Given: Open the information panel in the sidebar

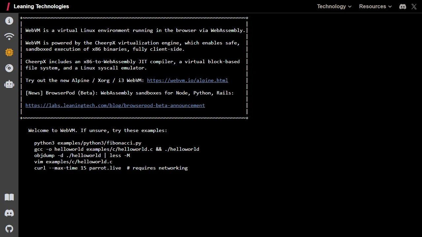Looking at the screenshot, I should [9, 21].
